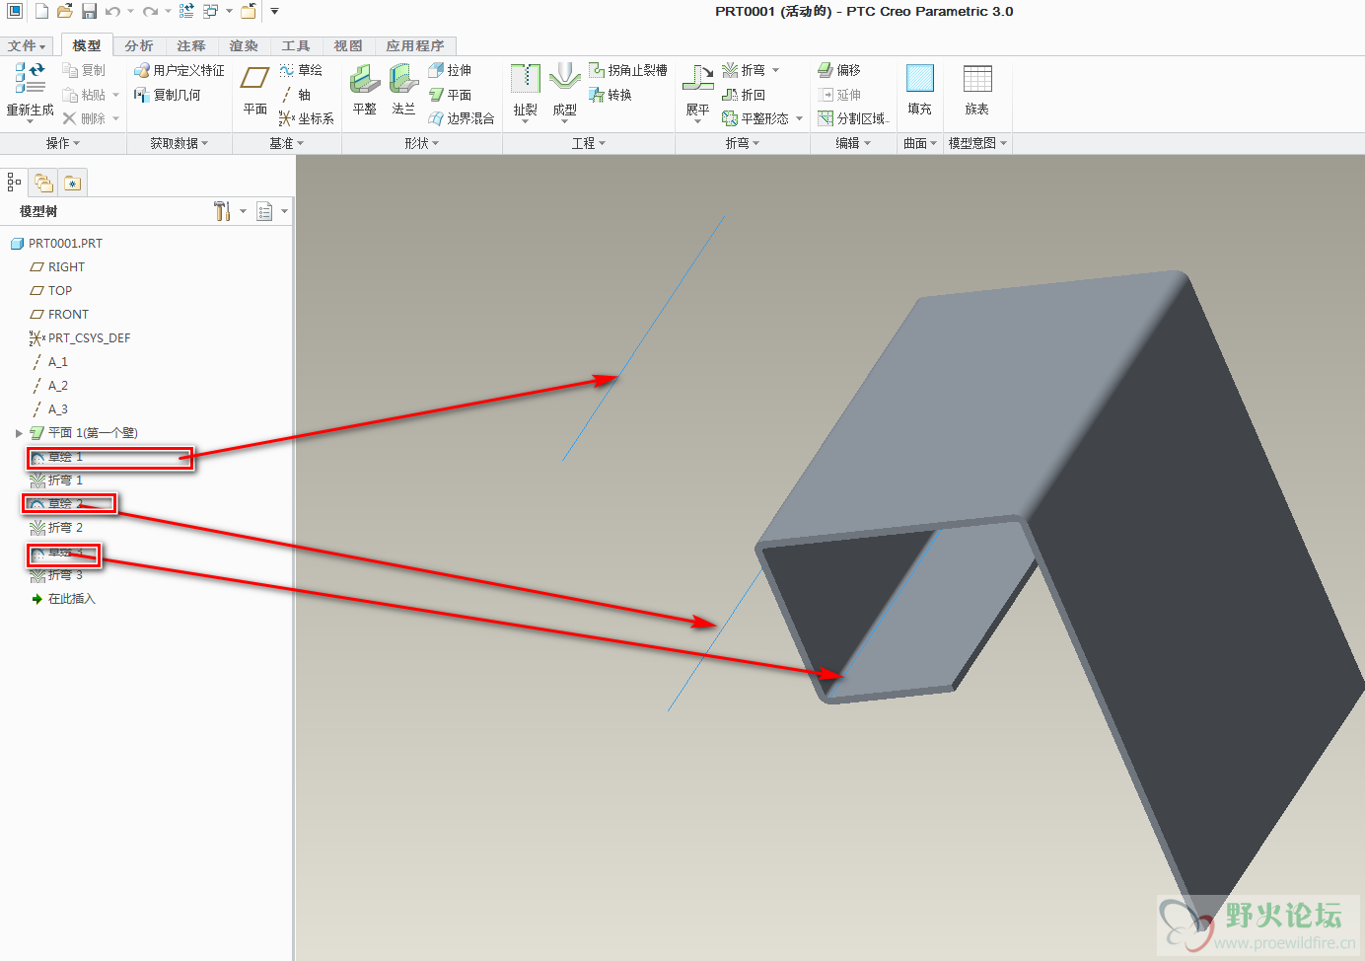The height and width of the screenshot is (961, 1365).
Task: Select 复制几何 copy geometry tool
Action: click(167, 95)
